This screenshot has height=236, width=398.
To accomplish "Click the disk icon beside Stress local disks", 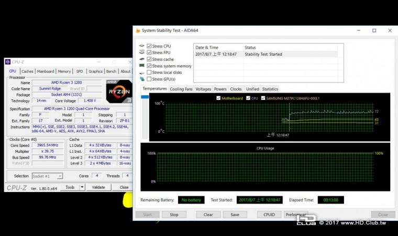I will (x=142, y=73).
